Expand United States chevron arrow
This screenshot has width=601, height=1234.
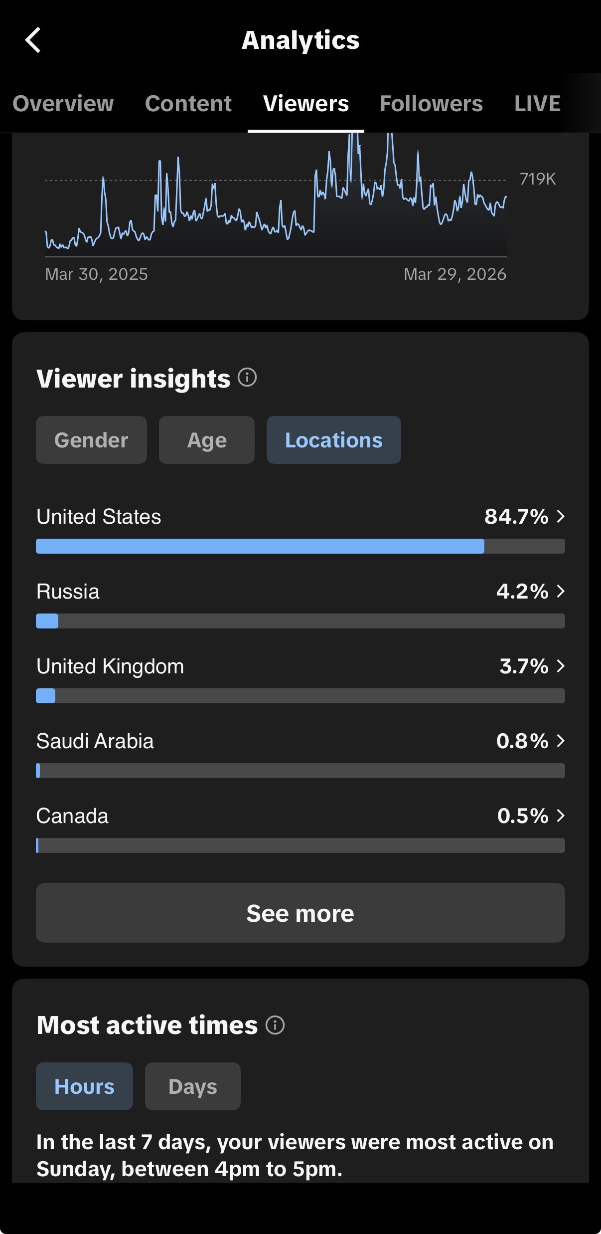point(561,516)
